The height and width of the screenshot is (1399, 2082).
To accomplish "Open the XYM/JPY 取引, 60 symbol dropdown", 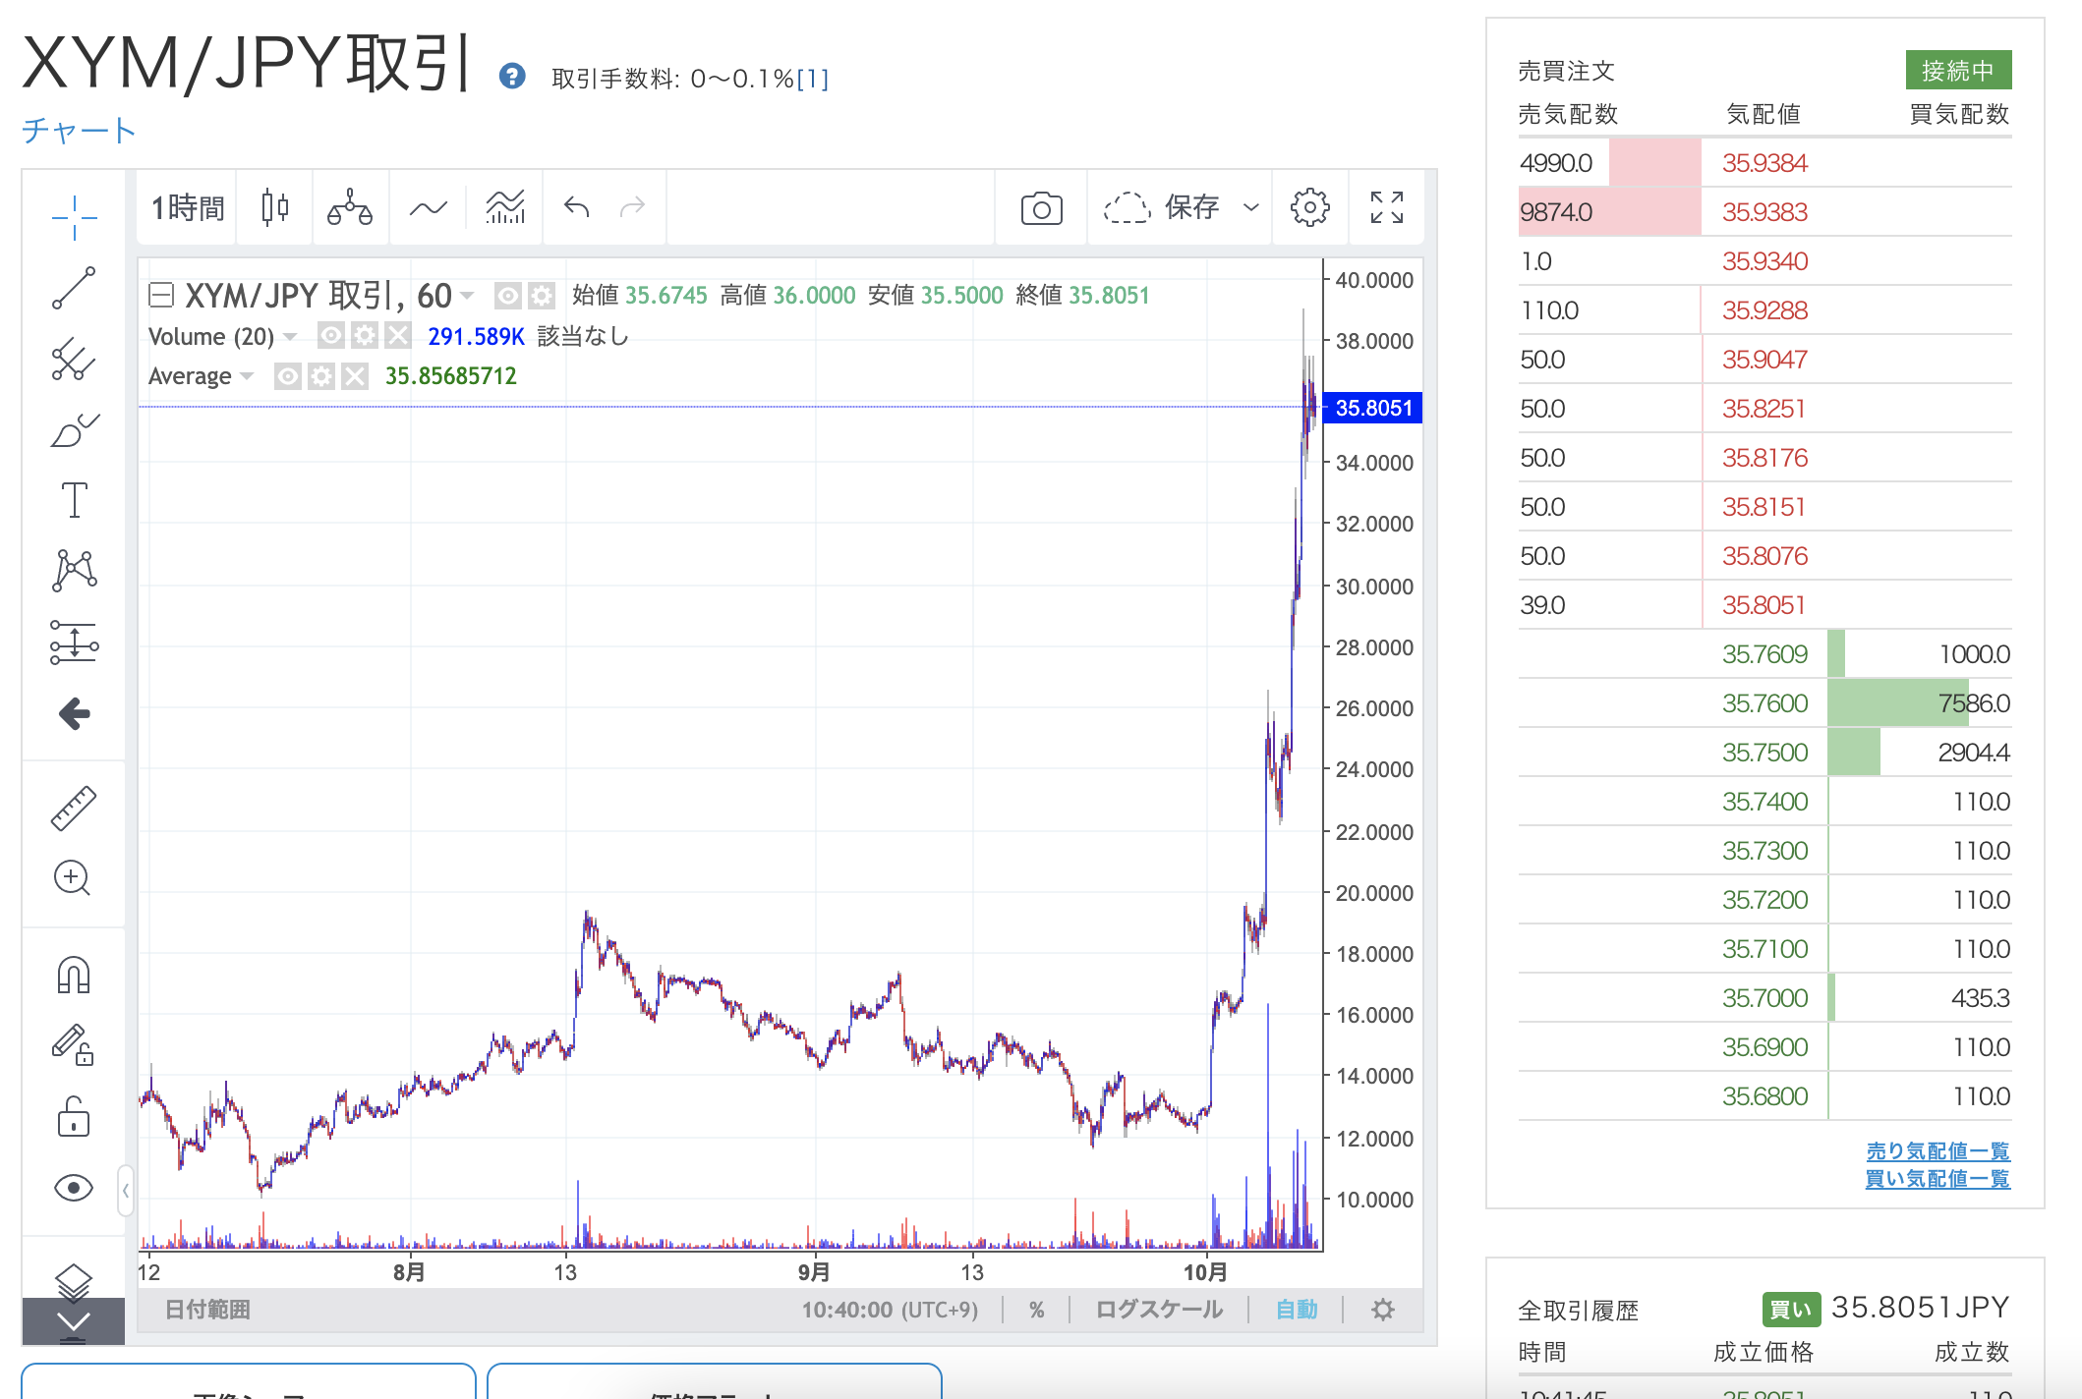I will [468, 296].
